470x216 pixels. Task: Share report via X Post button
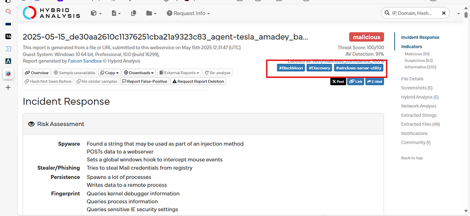338,81
